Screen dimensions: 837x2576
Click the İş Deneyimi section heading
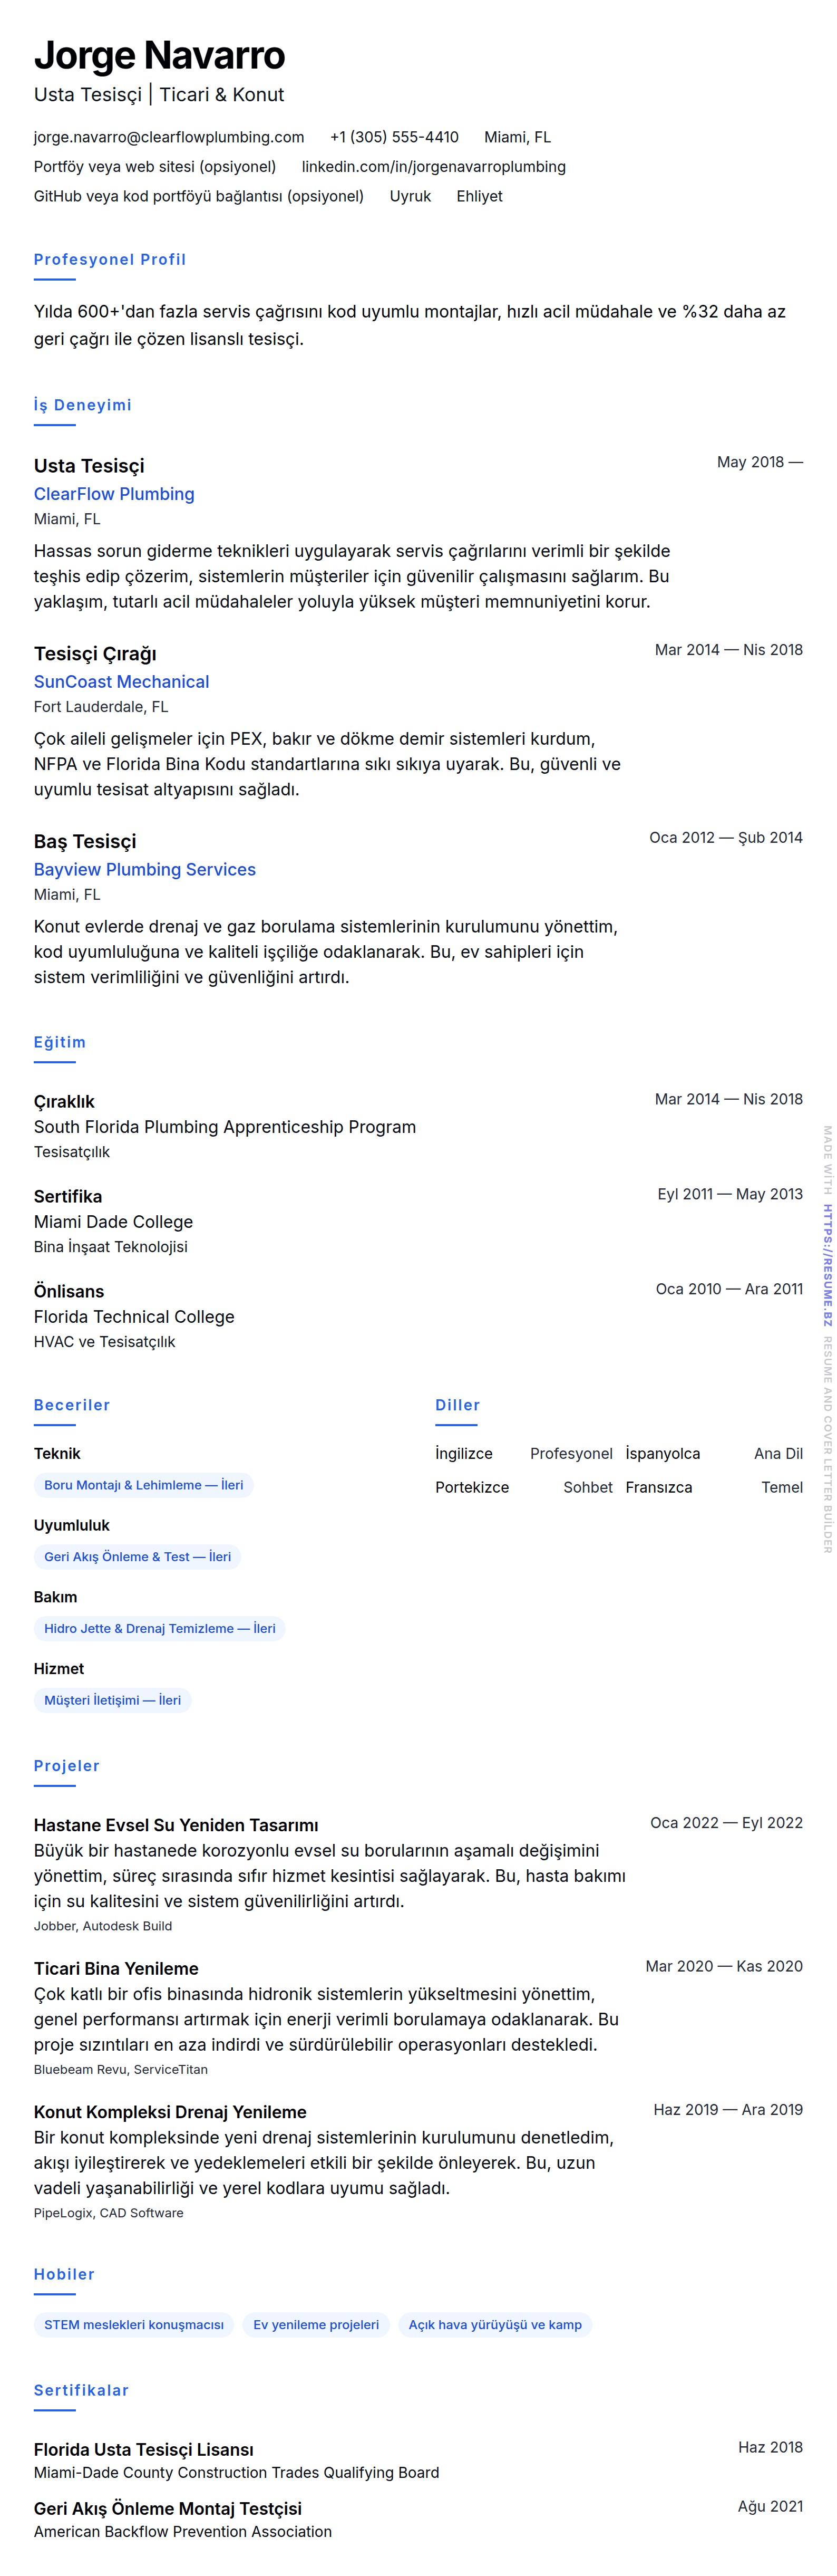(x=83, y=405)
